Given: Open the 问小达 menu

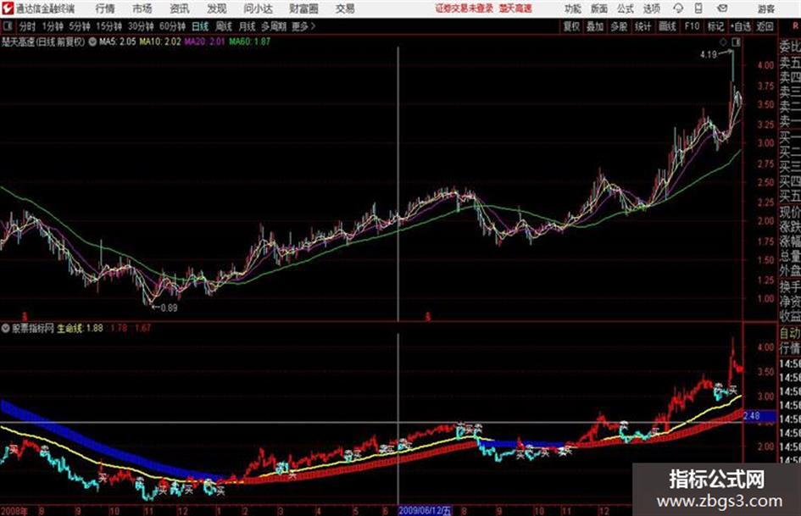Looking at the screenshot, I should [258, 8].
